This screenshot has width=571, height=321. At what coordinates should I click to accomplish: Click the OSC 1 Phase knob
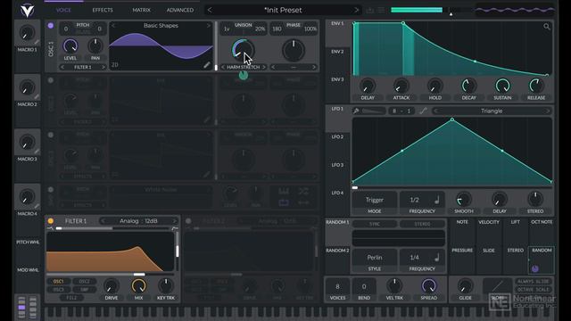click(294, 50)
